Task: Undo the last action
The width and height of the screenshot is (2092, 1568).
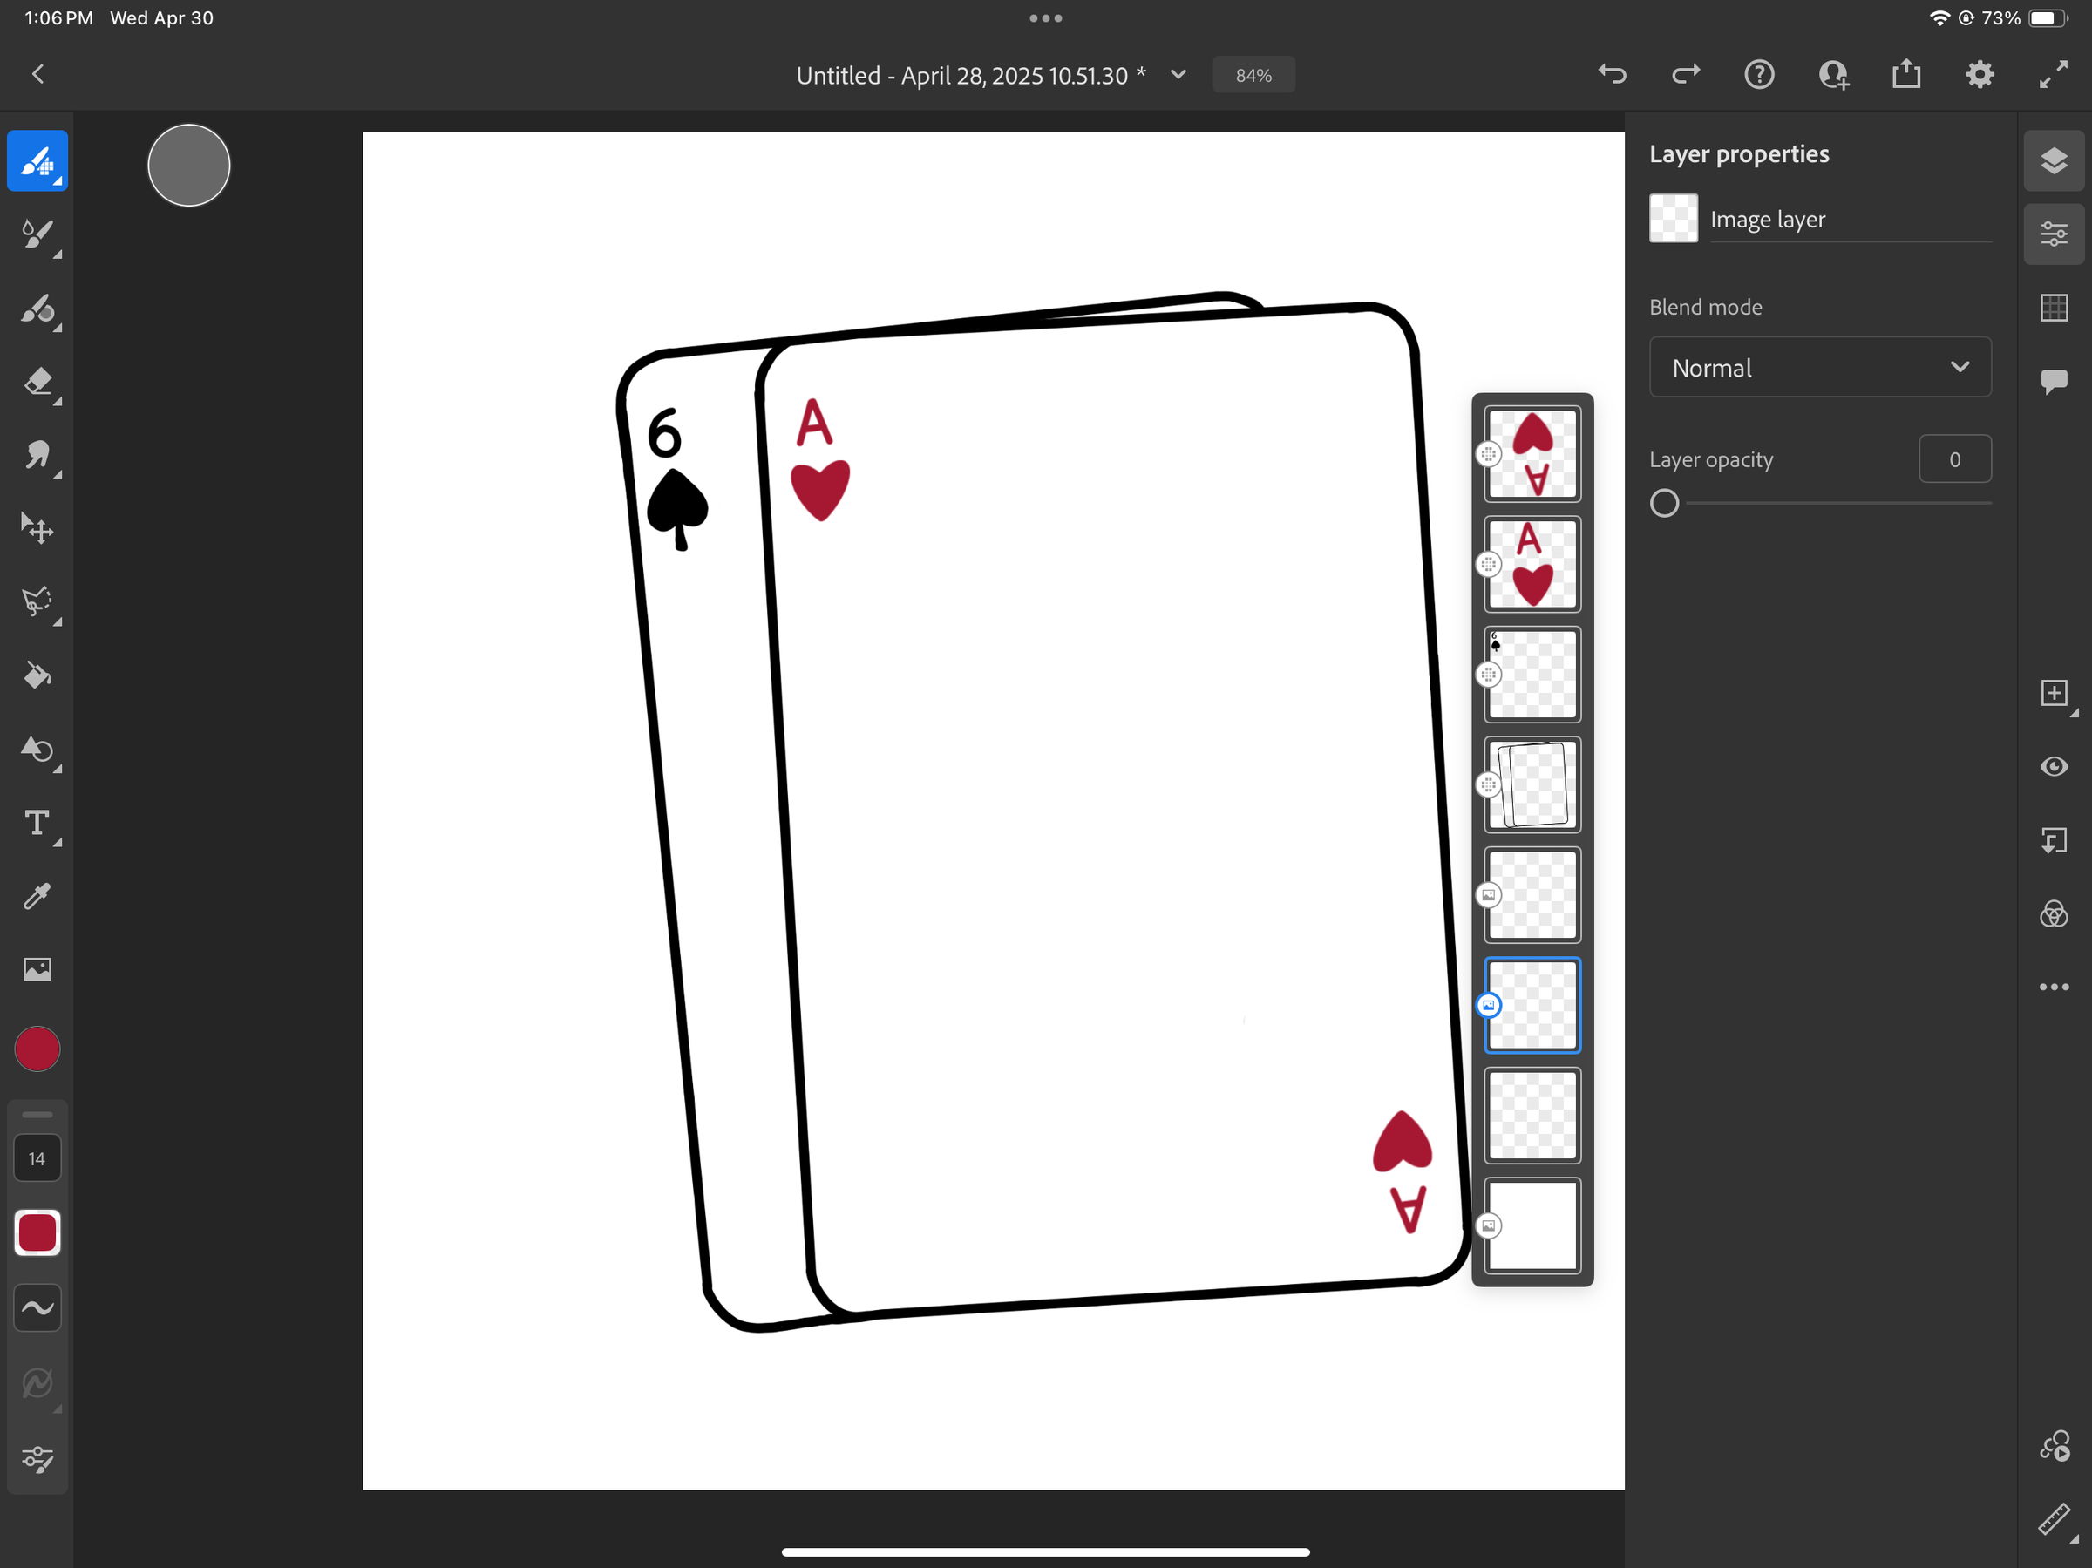Action: click(1613, 75)
